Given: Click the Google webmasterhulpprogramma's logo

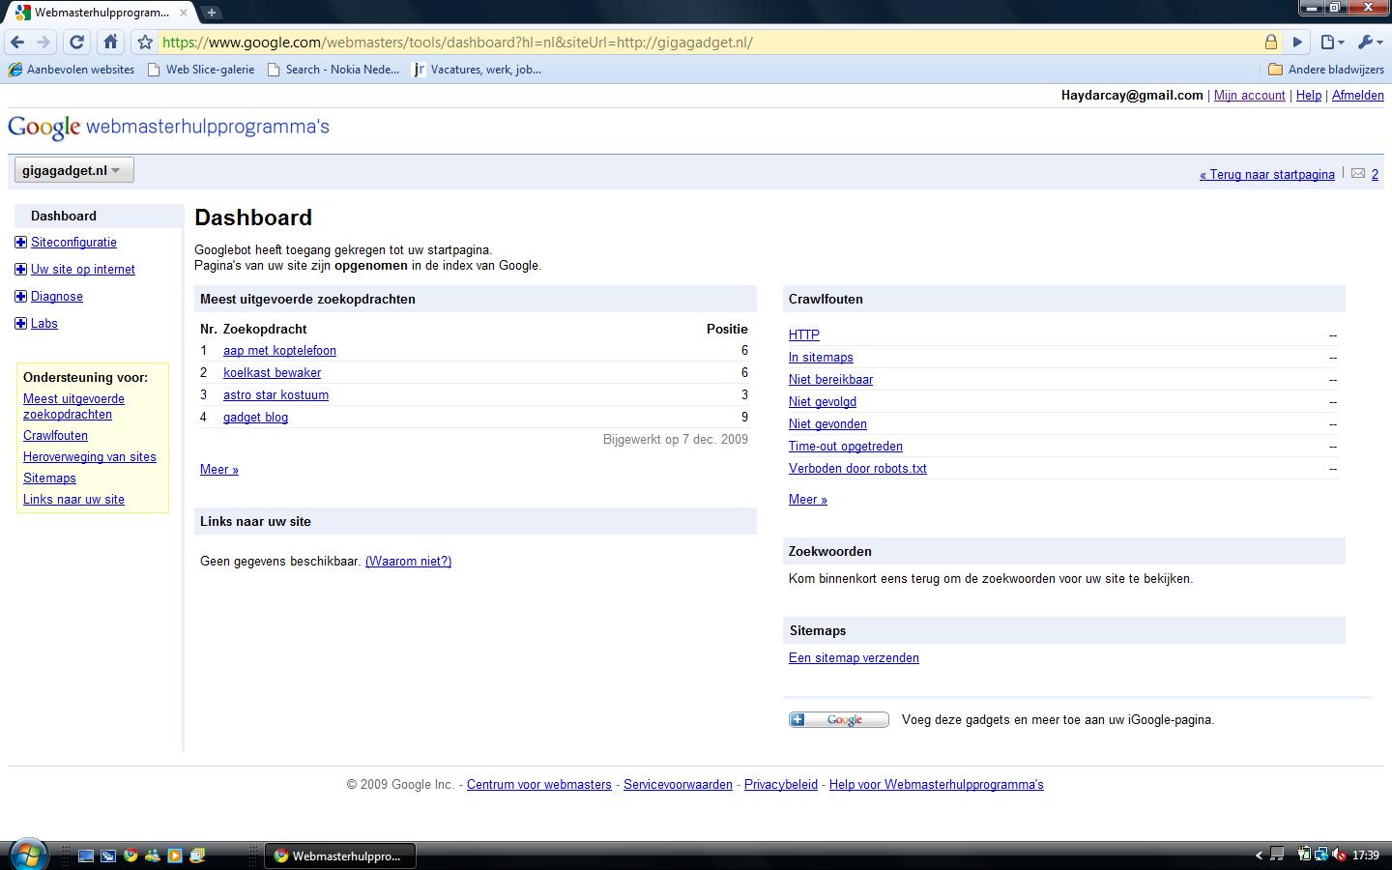Looking at the screenshot, I should tap(168, 127).
